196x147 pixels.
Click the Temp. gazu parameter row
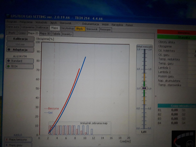coord(176,63)
